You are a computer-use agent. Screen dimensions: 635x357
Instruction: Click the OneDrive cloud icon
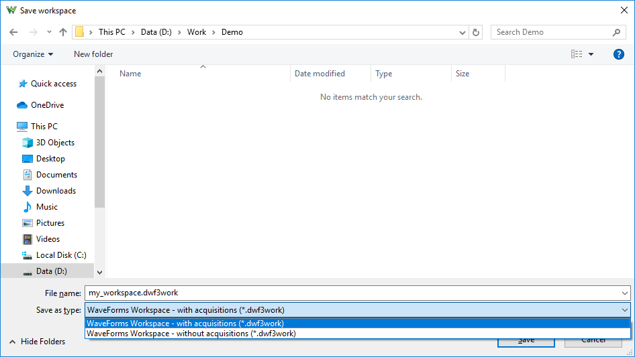point(22,105)
